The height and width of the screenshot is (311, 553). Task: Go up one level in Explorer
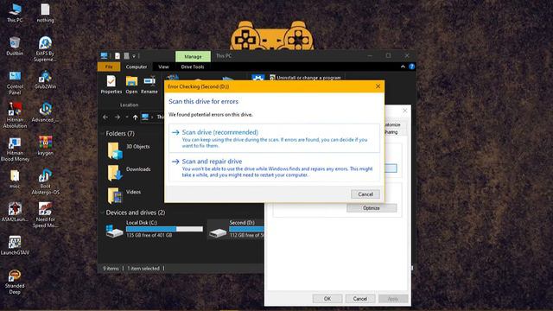(x=135, y=117)
